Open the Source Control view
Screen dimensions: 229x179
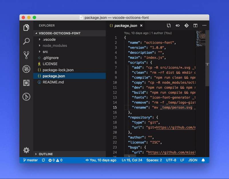click(x=26, y=55)
